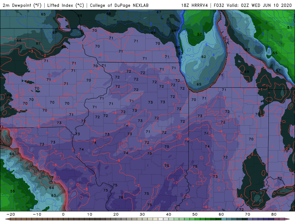
Task: Click the 0 label on the color scale
Action: (x=63, y=214)
